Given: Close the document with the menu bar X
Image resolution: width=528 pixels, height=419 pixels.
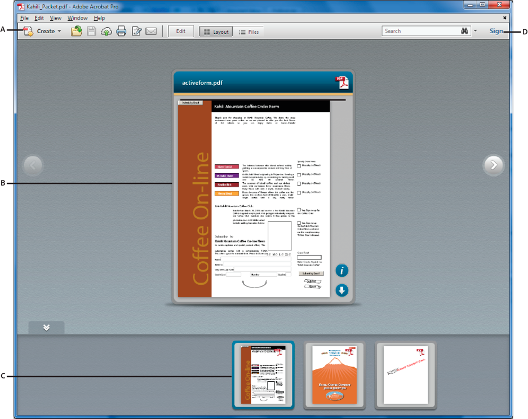Looking at the screenshot, I should pyautogui.click(x=505, y=18).
